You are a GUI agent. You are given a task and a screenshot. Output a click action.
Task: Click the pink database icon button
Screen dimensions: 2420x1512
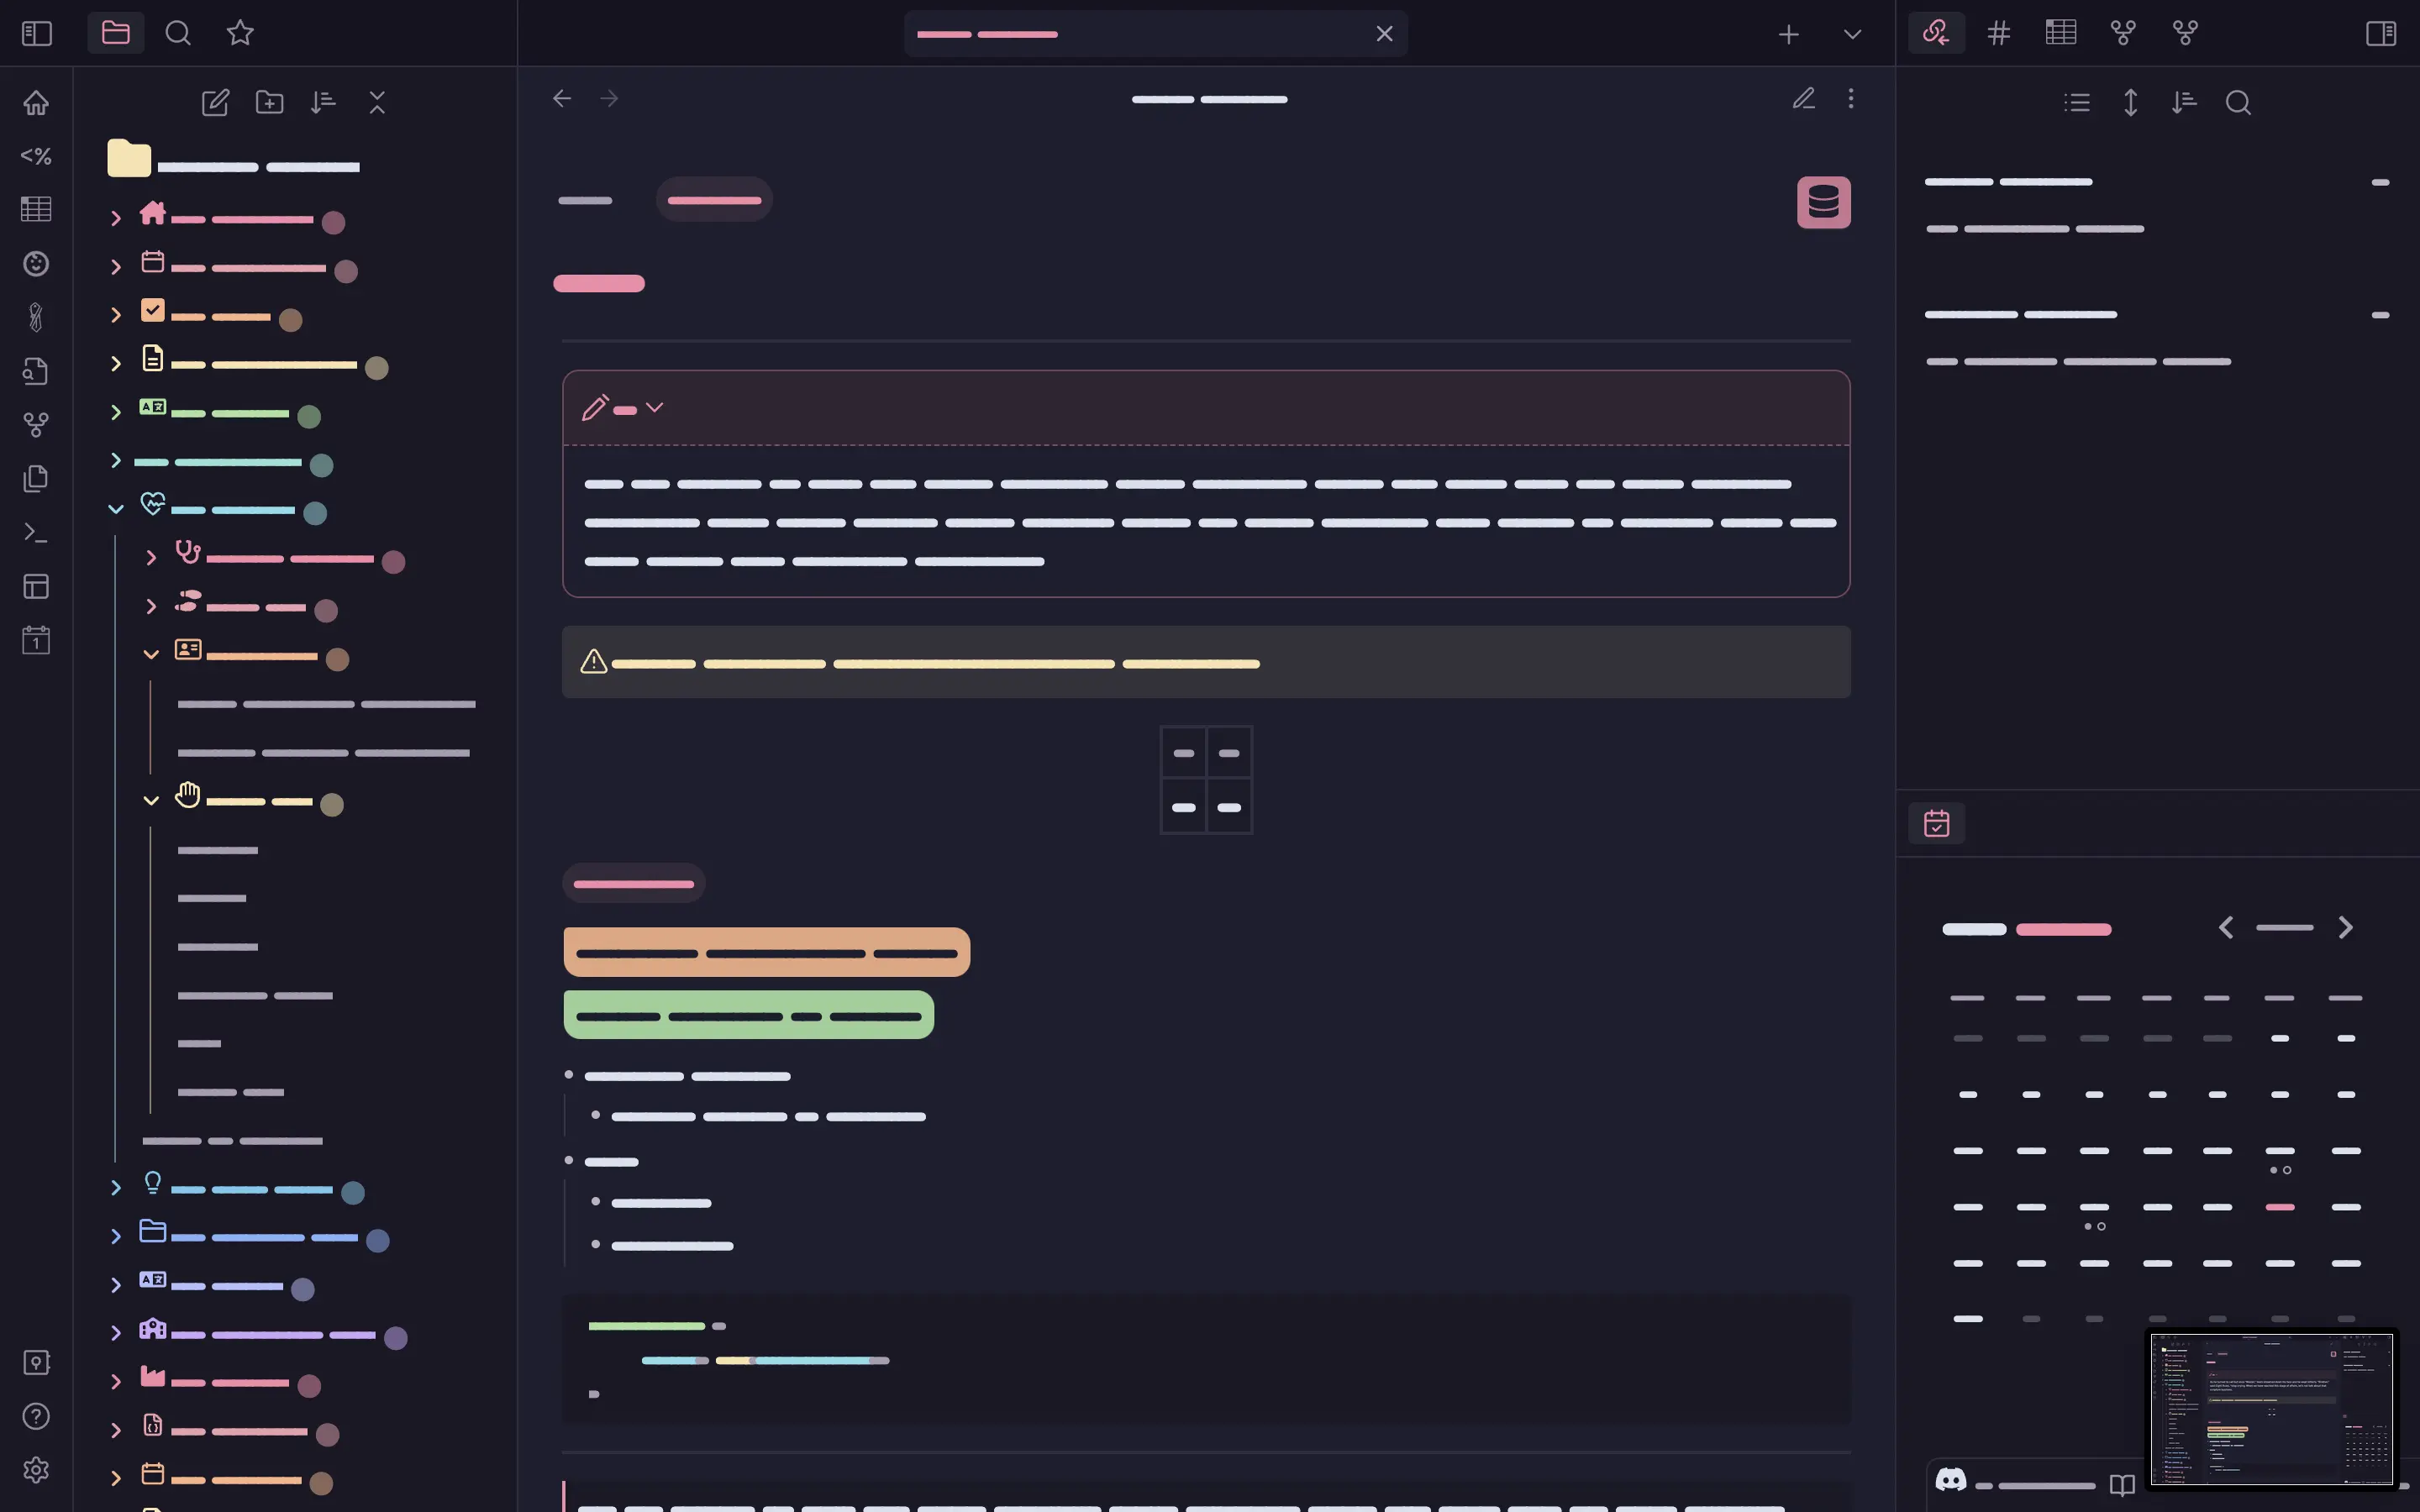(x=1823, y=202)
